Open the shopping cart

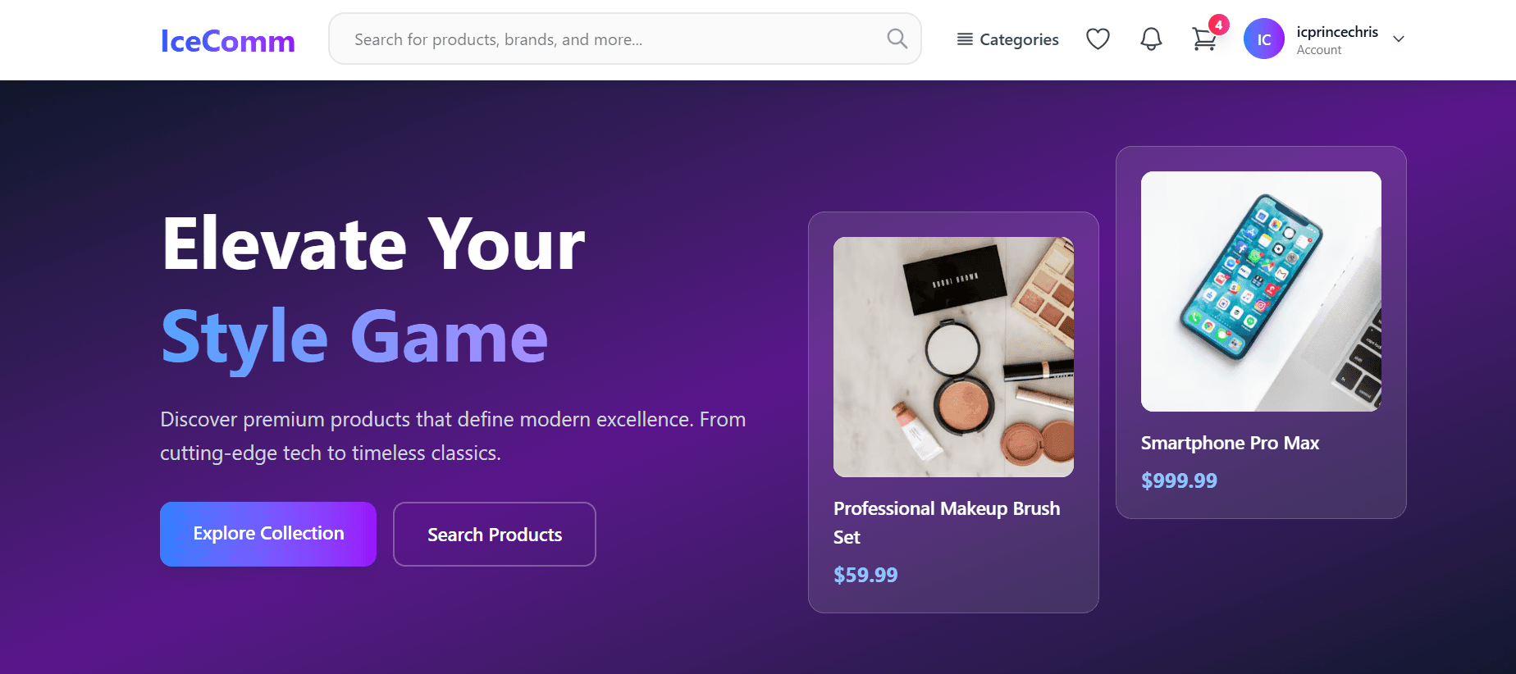tap(1203, 40)
